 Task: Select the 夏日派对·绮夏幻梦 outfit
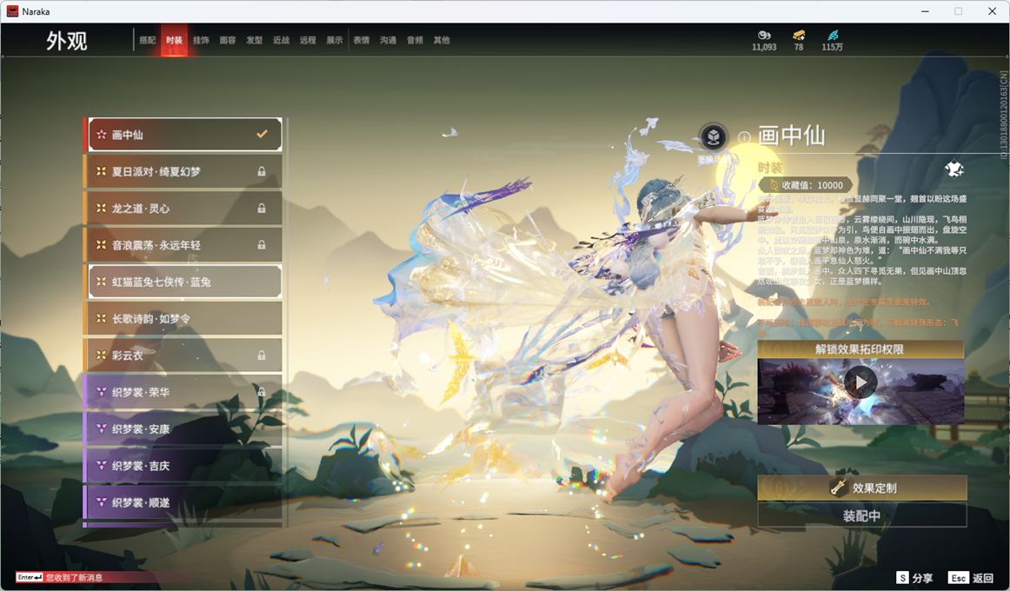(x=183, y=171)
